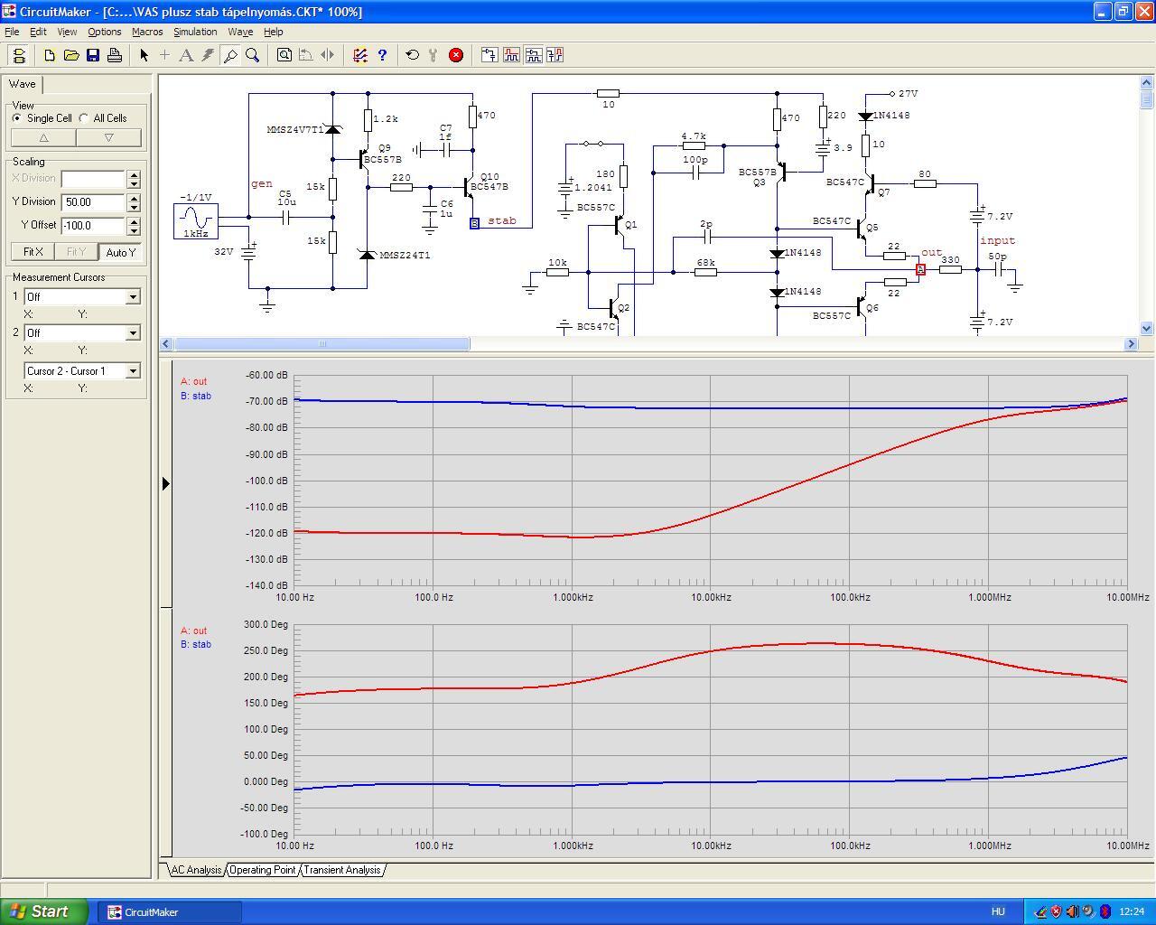
Task: Expand the Cursor 2 - Cursor 1 dropdown
Action: (x=133, y=371)
